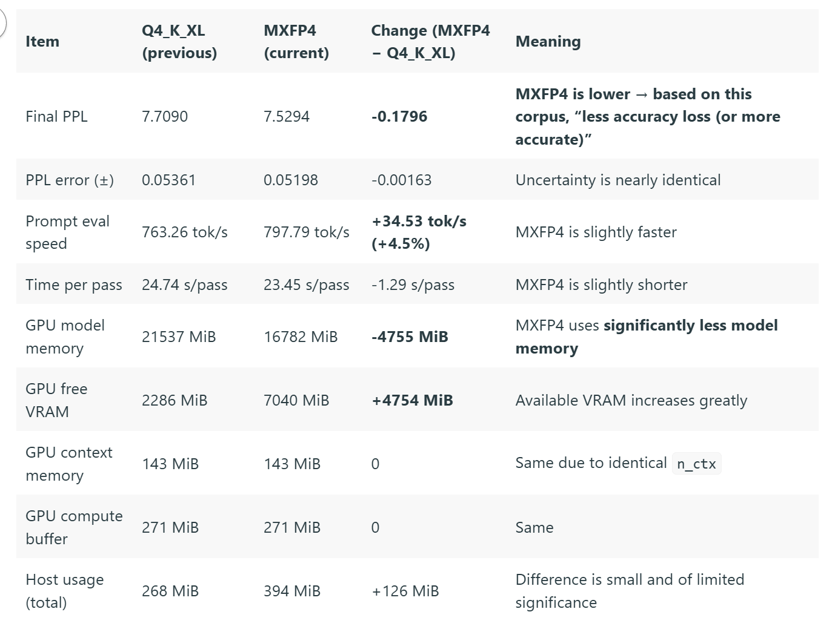Viewport: 835px width, 632px height.
Task: Click the partial circular button at top-left
Action: [x=2, y=24]
